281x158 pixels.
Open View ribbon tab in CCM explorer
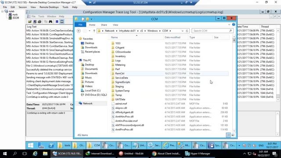point(115,25)
